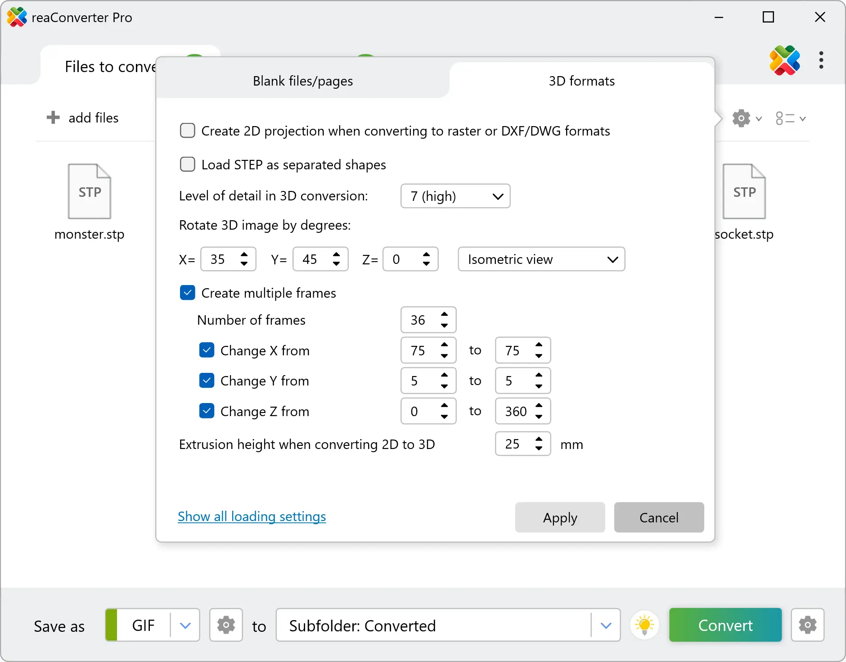Open Level of detail dropdown
The height and width of the screenshot is (662, 846).
click(455, 196)
